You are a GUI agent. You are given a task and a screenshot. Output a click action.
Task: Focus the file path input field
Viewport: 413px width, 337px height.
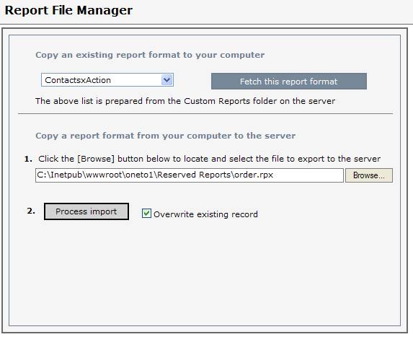(x=190, y=175)
